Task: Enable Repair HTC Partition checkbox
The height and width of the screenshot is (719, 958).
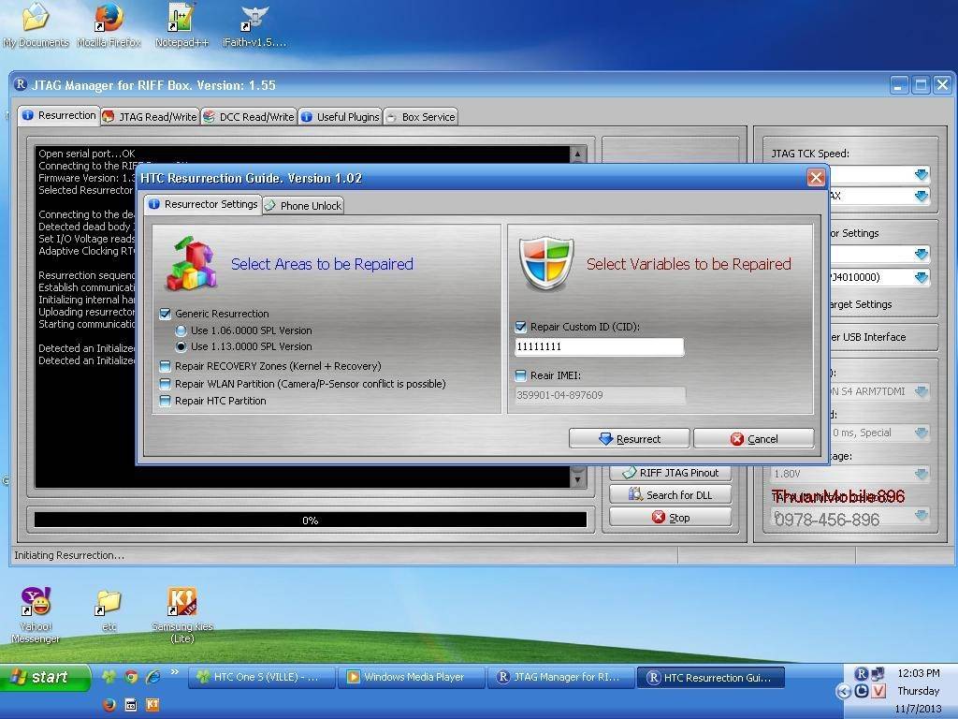Action: click(x=165, y=401)
